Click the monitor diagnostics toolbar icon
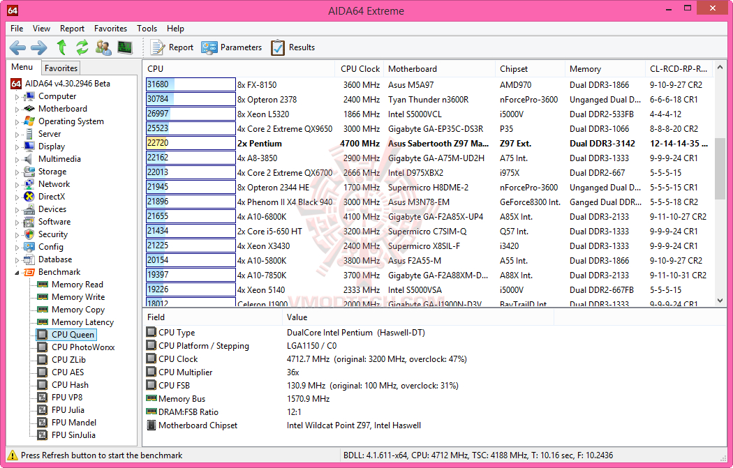Screen dimensions: 733x468 coord(125,47)
